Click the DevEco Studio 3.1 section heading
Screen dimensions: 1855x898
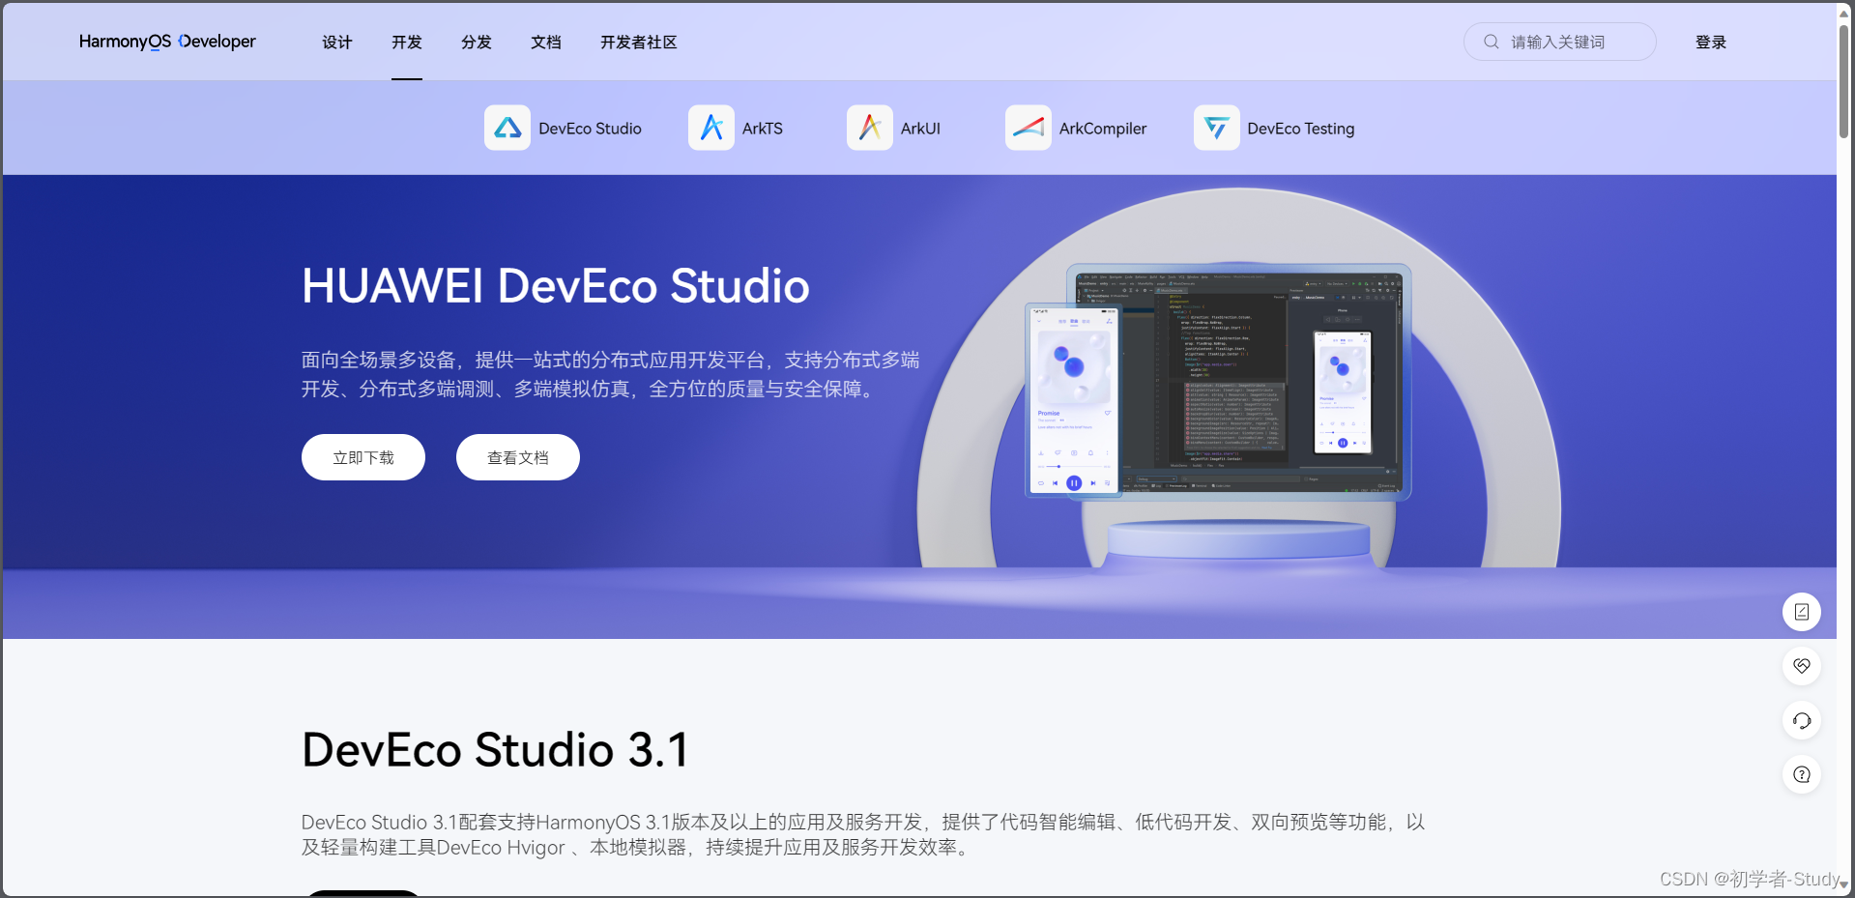click(495, 750)
